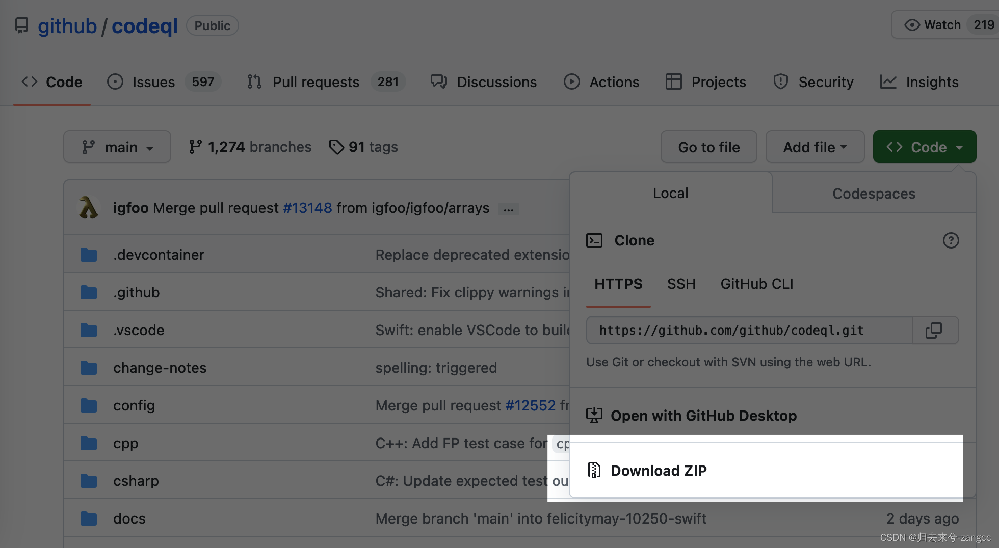Click the docs folder icon
This screenshot has height=548, width=999.
click(89, 518)
